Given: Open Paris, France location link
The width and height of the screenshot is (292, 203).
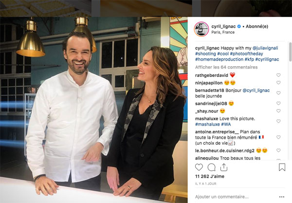Looking at the screenshot, I should click(x=223, y=32).
